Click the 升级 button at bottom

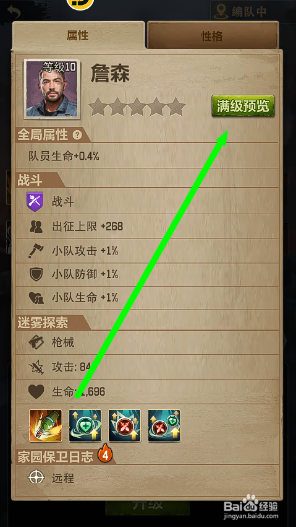click(148, 504)
